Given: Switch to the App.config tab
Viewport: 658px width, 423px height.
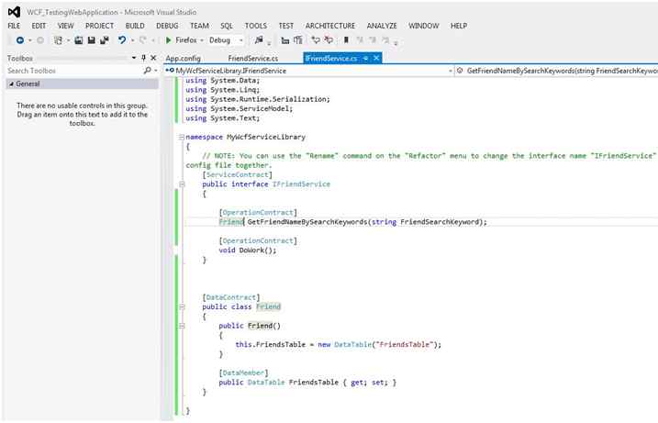Looking at the screenshot, I should pyautogui.click(x=184, y=58).
